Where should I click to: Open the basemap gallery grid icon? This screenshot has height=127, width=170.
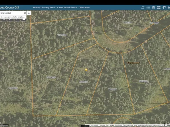[159, 7]
